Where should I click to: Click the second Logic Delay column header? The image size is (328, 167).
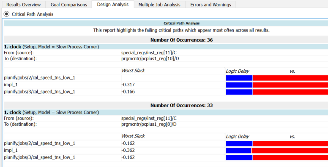point(237,137)
